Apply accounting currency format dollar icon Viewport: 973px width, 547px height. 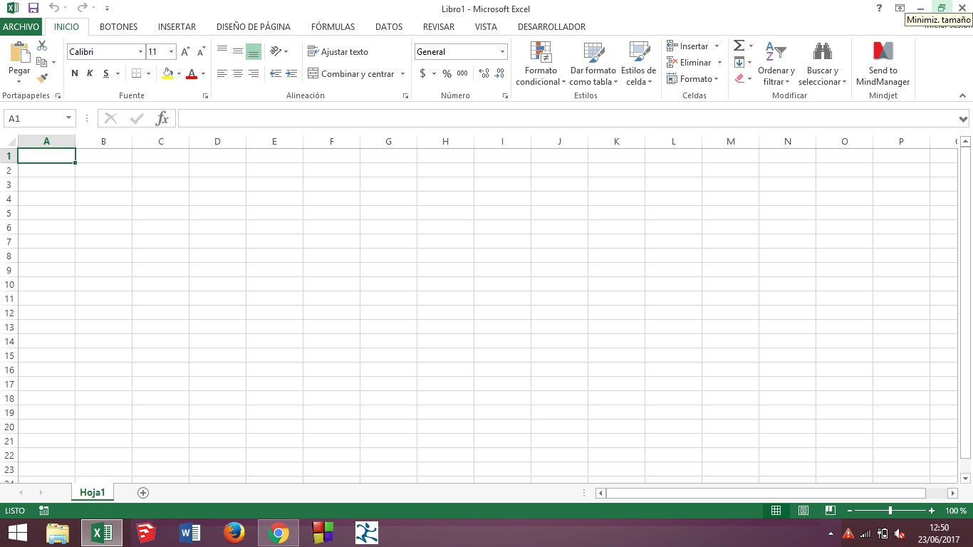click(423, 73)
